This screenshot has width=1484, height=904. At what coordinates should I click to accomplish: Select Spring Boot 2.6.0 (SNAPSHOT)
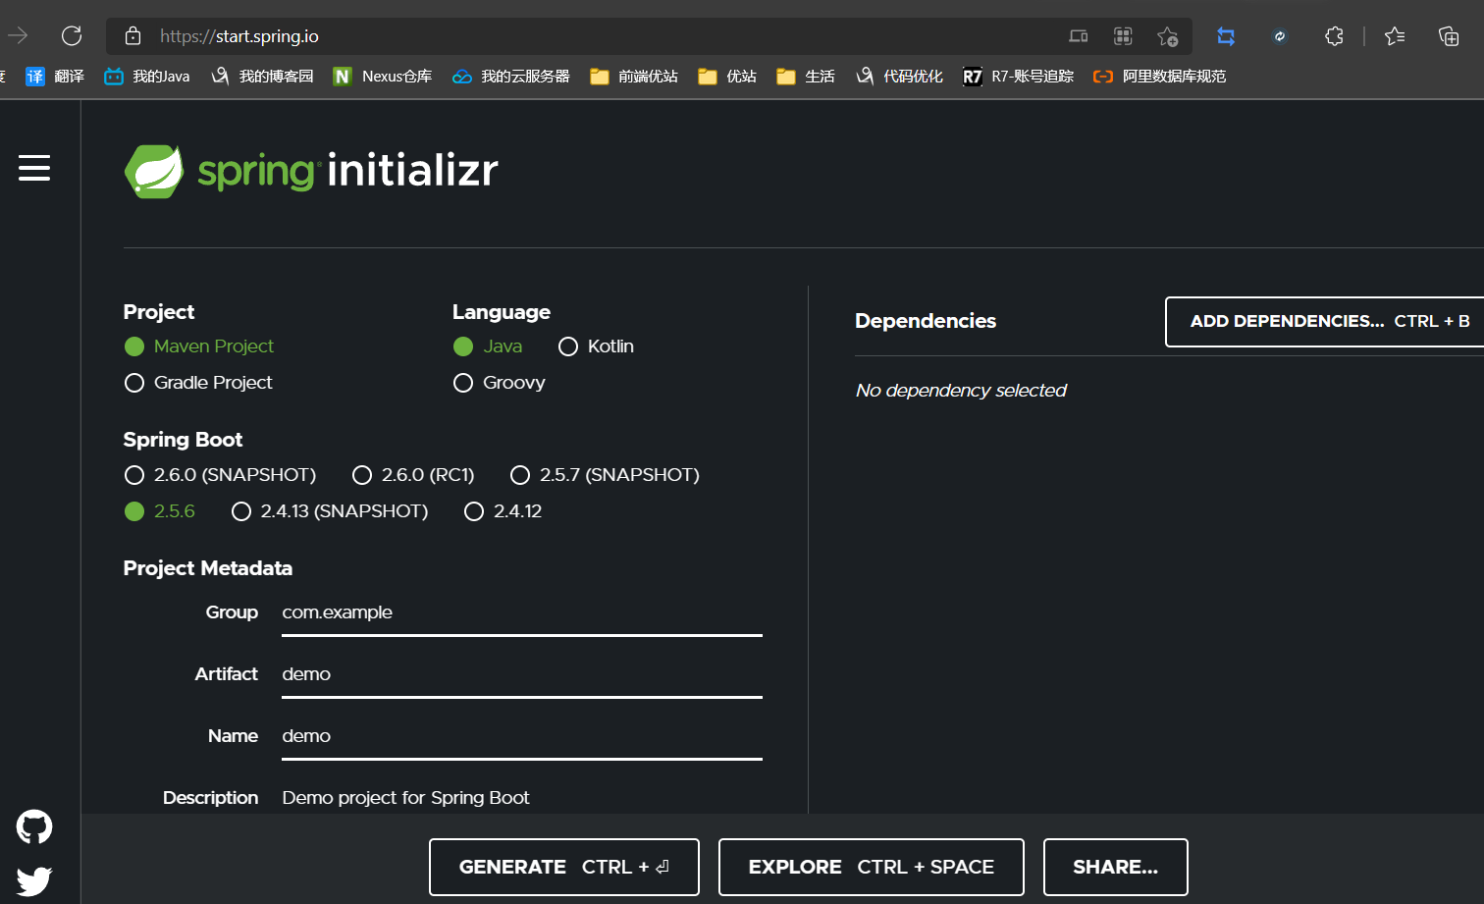221,475
